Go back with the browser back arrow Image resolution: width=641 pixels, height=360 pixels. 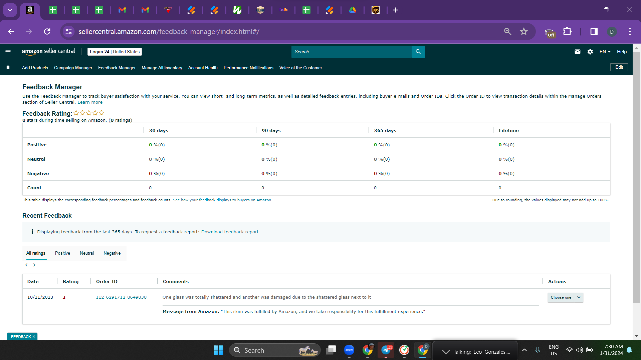11,32
